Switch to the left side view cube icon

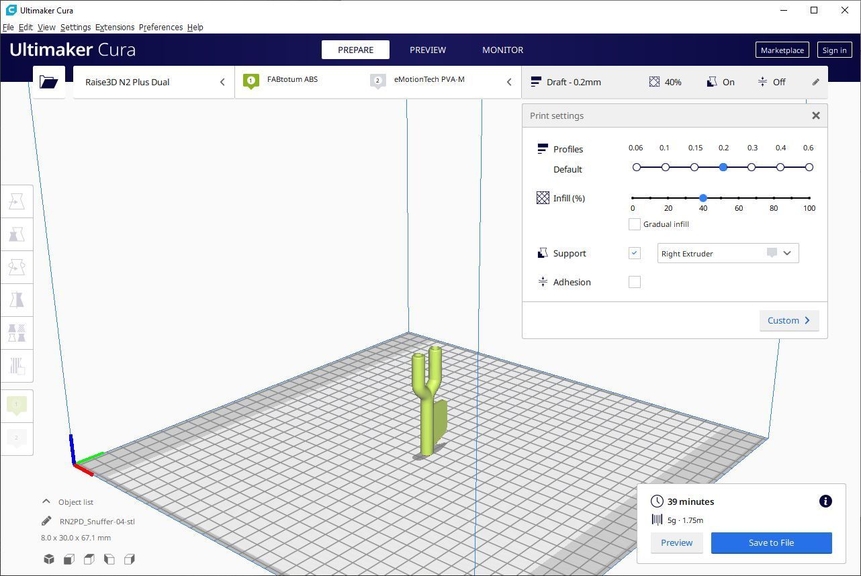point(109,559)
